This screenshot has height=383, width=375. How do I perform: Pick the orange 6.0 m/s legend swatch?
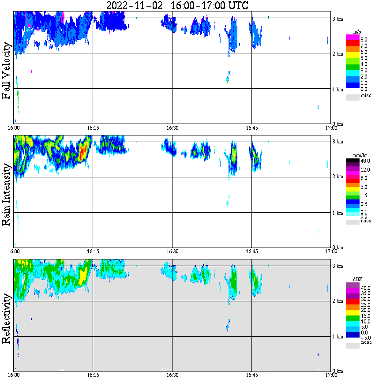pos(352,49)
